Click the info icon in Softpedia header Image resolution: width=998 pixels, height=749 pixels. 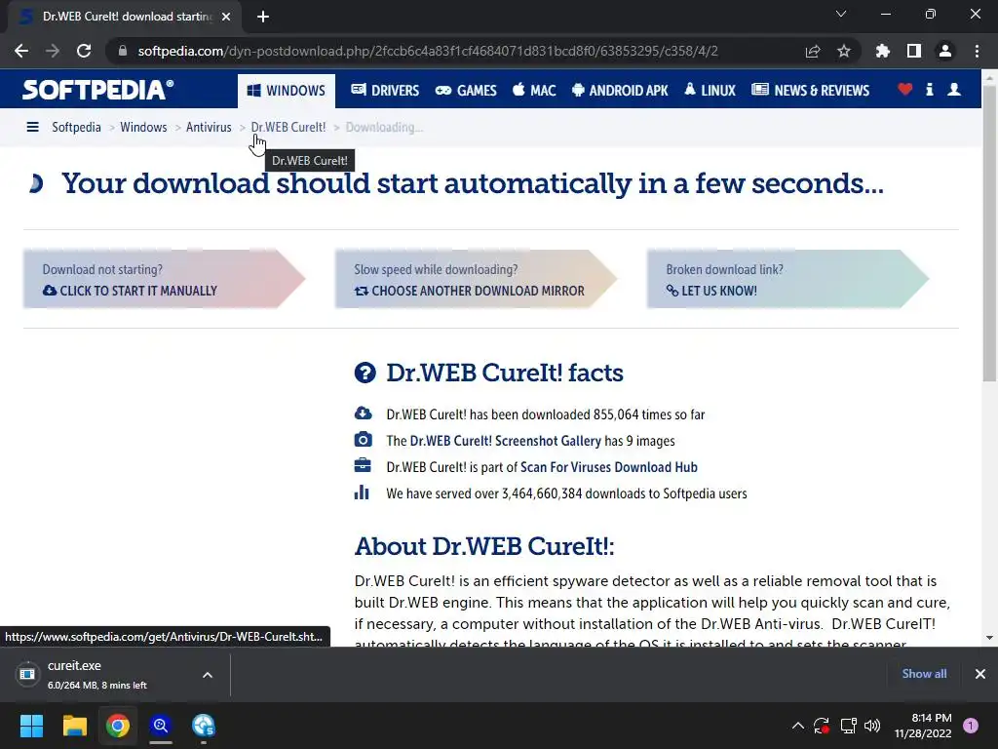[x=929, y=90]
